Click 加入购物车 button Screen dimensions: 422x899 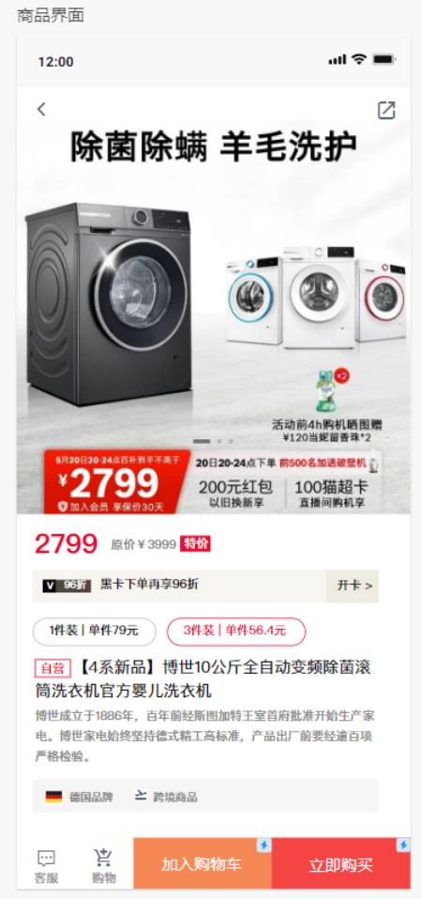[x=203, y=863]
